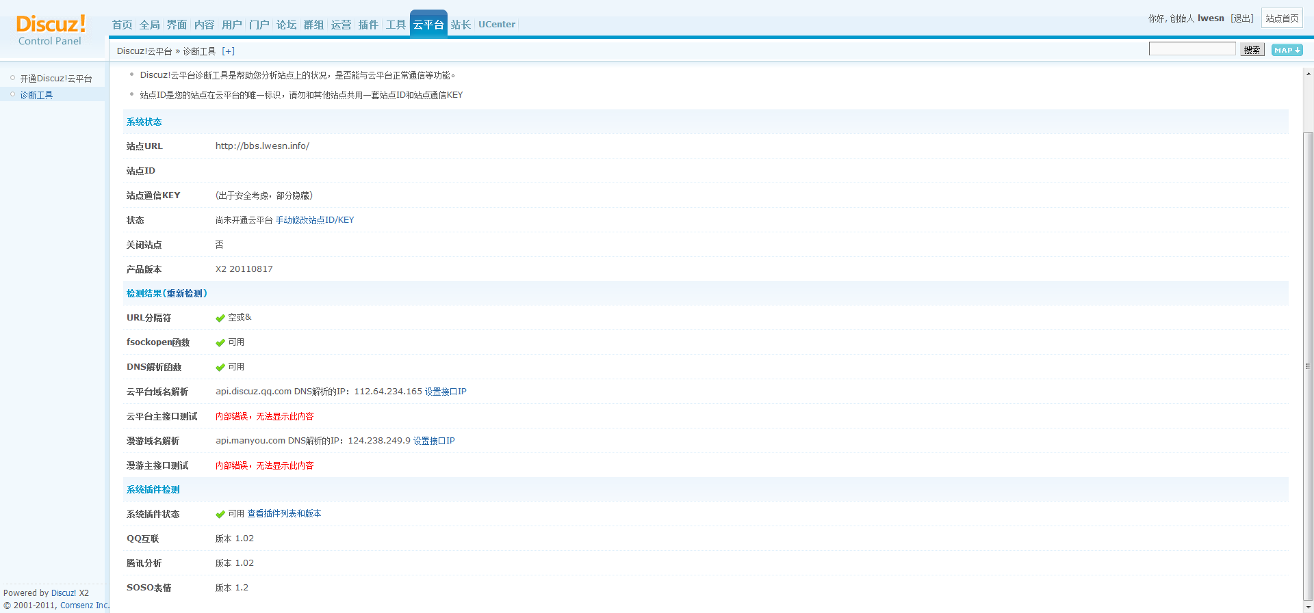Click the 手动修改站点ID/KEY link
The width and height of the screenshot is (1314, 613).
click(315, 220)
